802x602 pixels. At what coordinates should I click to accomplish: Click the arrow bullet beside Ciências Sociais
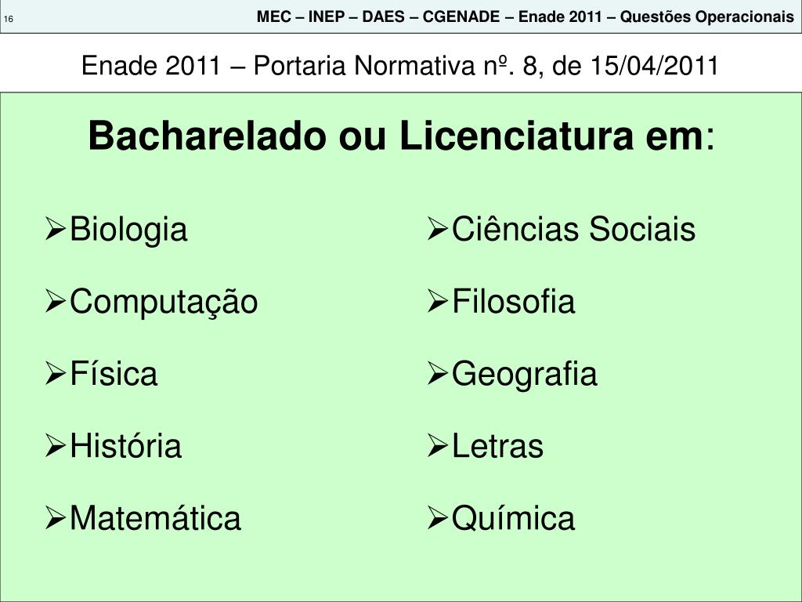[437, 229]
